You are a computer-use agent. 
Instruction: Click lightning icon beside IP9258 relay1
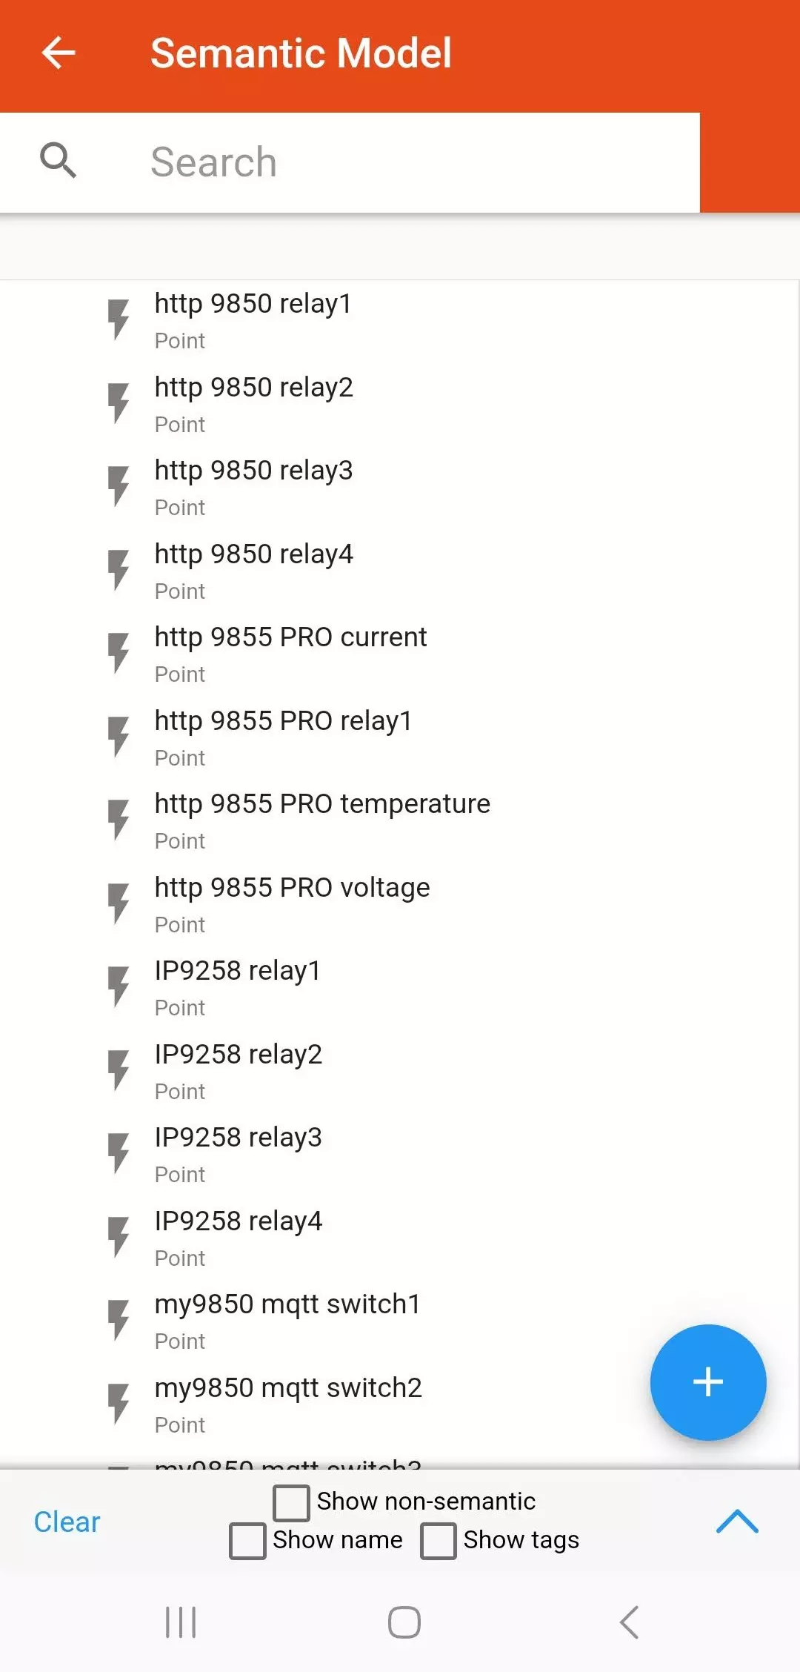(119, 986)
